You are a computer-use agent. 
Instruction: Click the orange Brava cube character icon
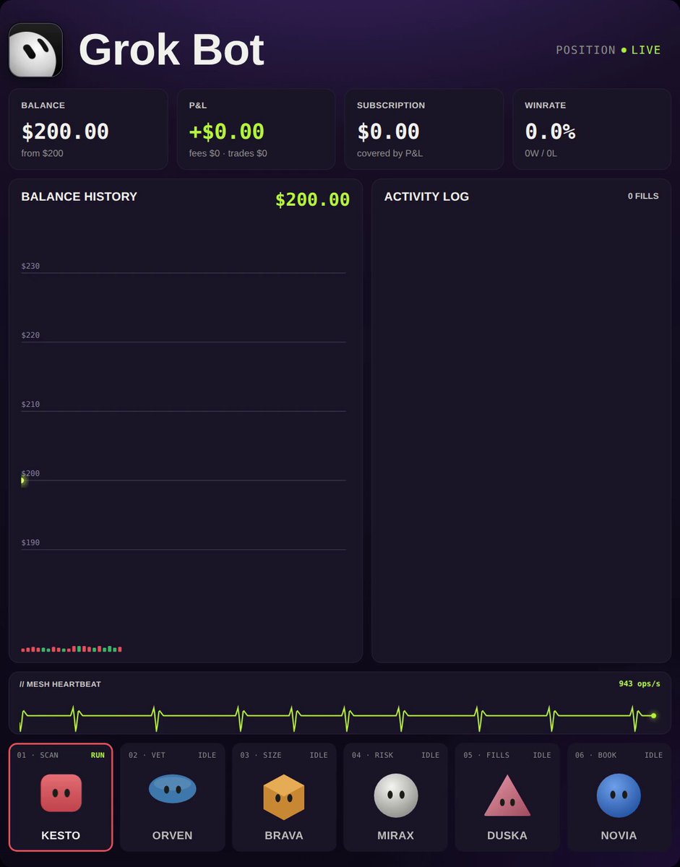[283, 797]
